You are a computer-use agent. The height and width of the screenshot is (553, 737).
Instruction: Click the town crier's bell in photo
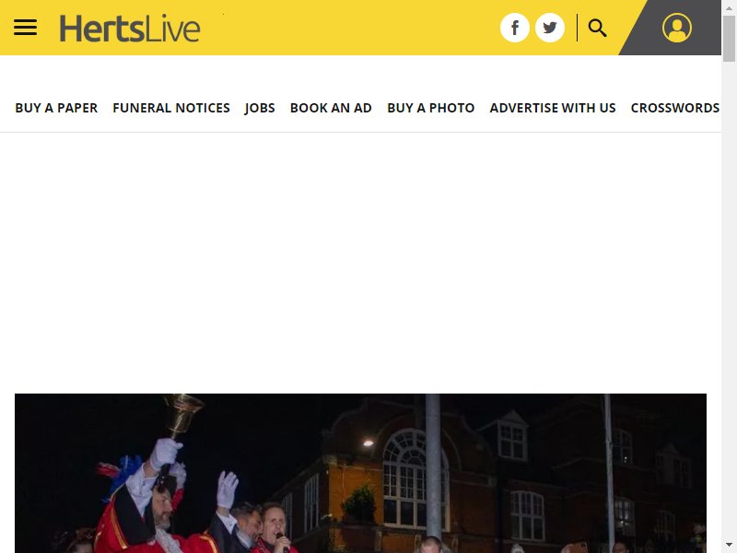click(183, 416)
